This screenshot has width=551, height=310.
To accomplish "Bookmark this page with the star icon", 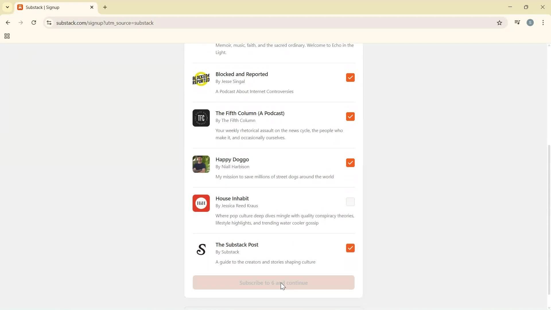I will pos(499,23).
